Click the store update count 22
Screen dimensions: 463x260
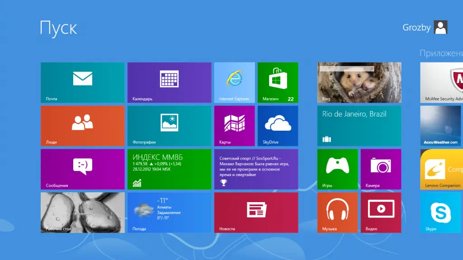(291, 99)
